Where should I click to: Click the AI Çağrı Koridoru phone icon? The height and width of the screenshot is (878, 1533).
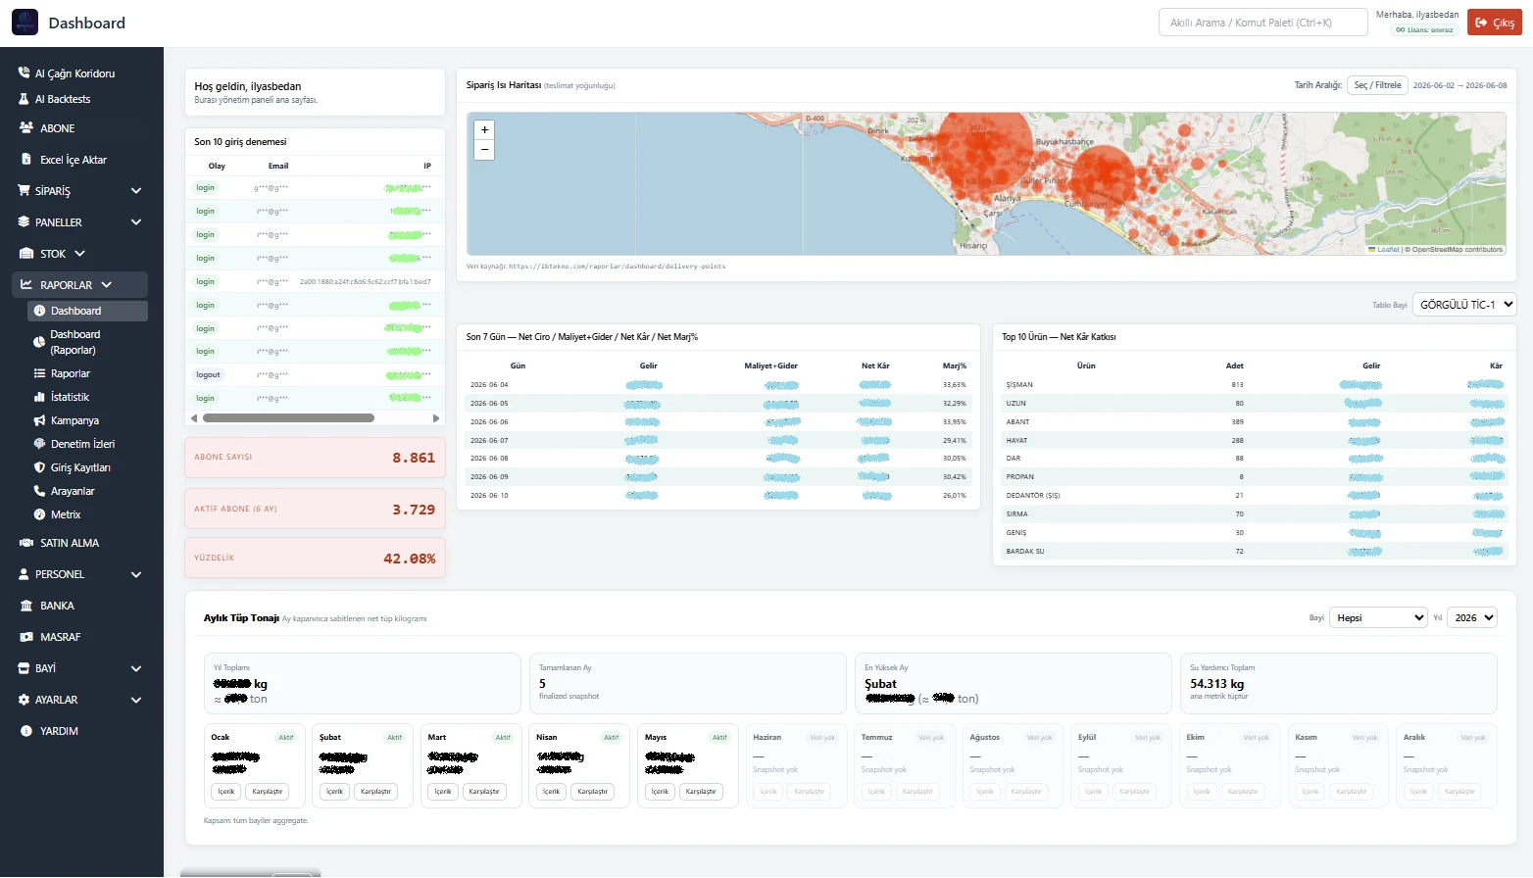pos(24,73)
